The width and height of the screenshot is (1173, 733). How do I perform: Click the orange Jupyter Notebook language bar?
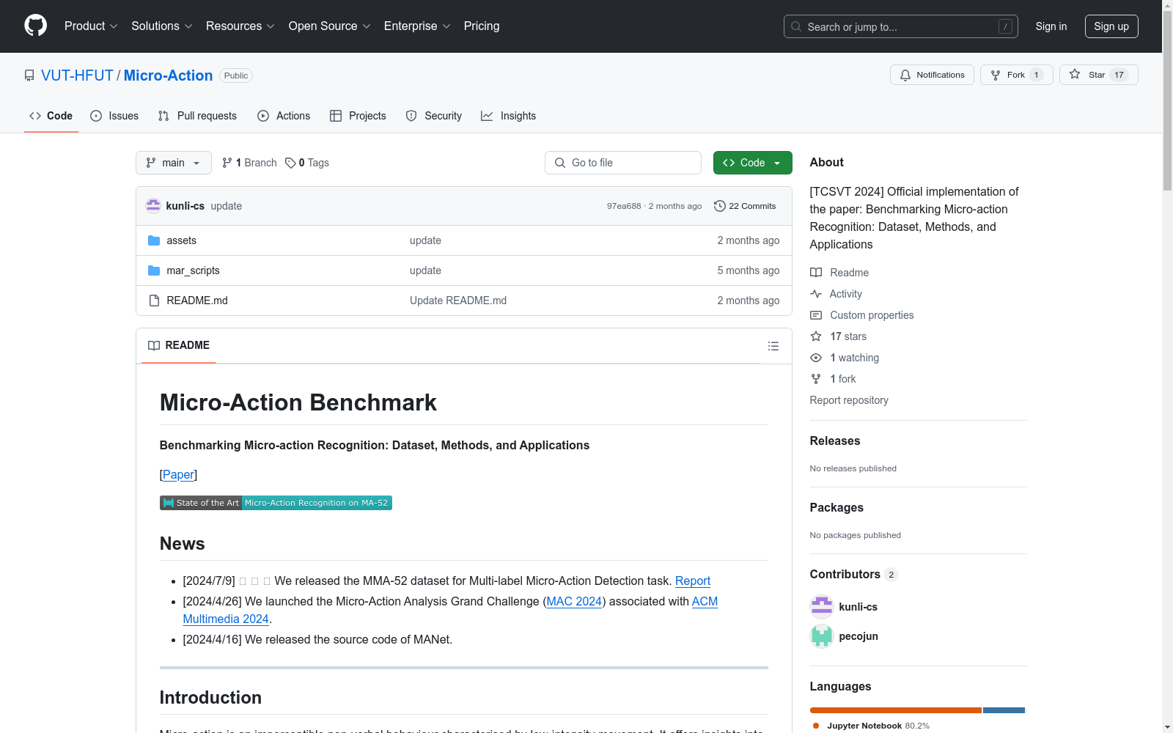896,710
